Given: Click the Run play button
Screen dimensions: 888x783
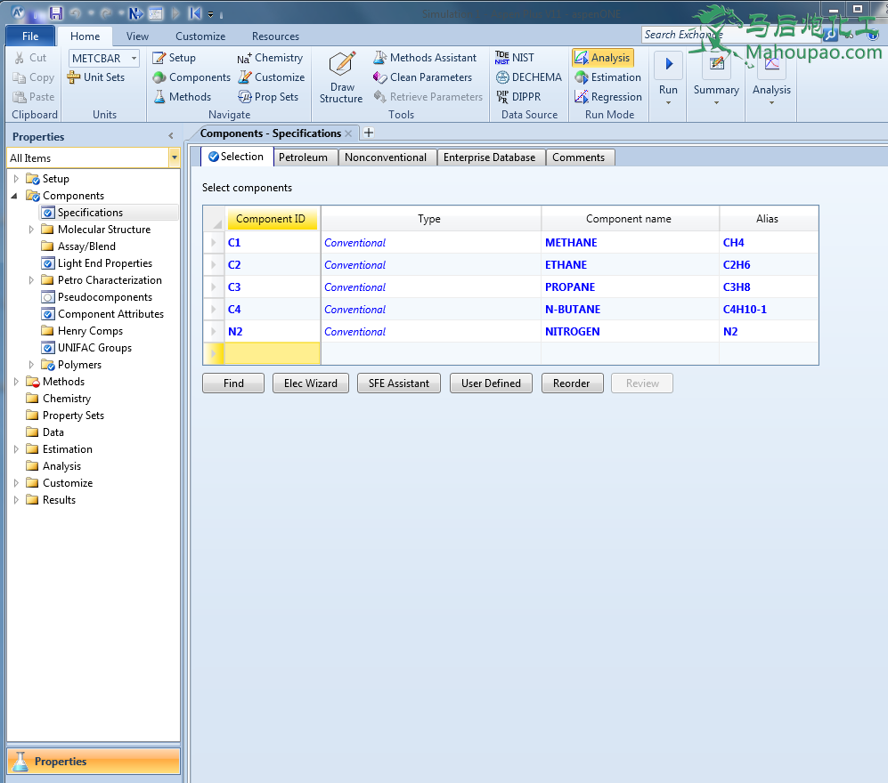Looking at the screenshot, I should pyautogui.click(x=668, y=65).
